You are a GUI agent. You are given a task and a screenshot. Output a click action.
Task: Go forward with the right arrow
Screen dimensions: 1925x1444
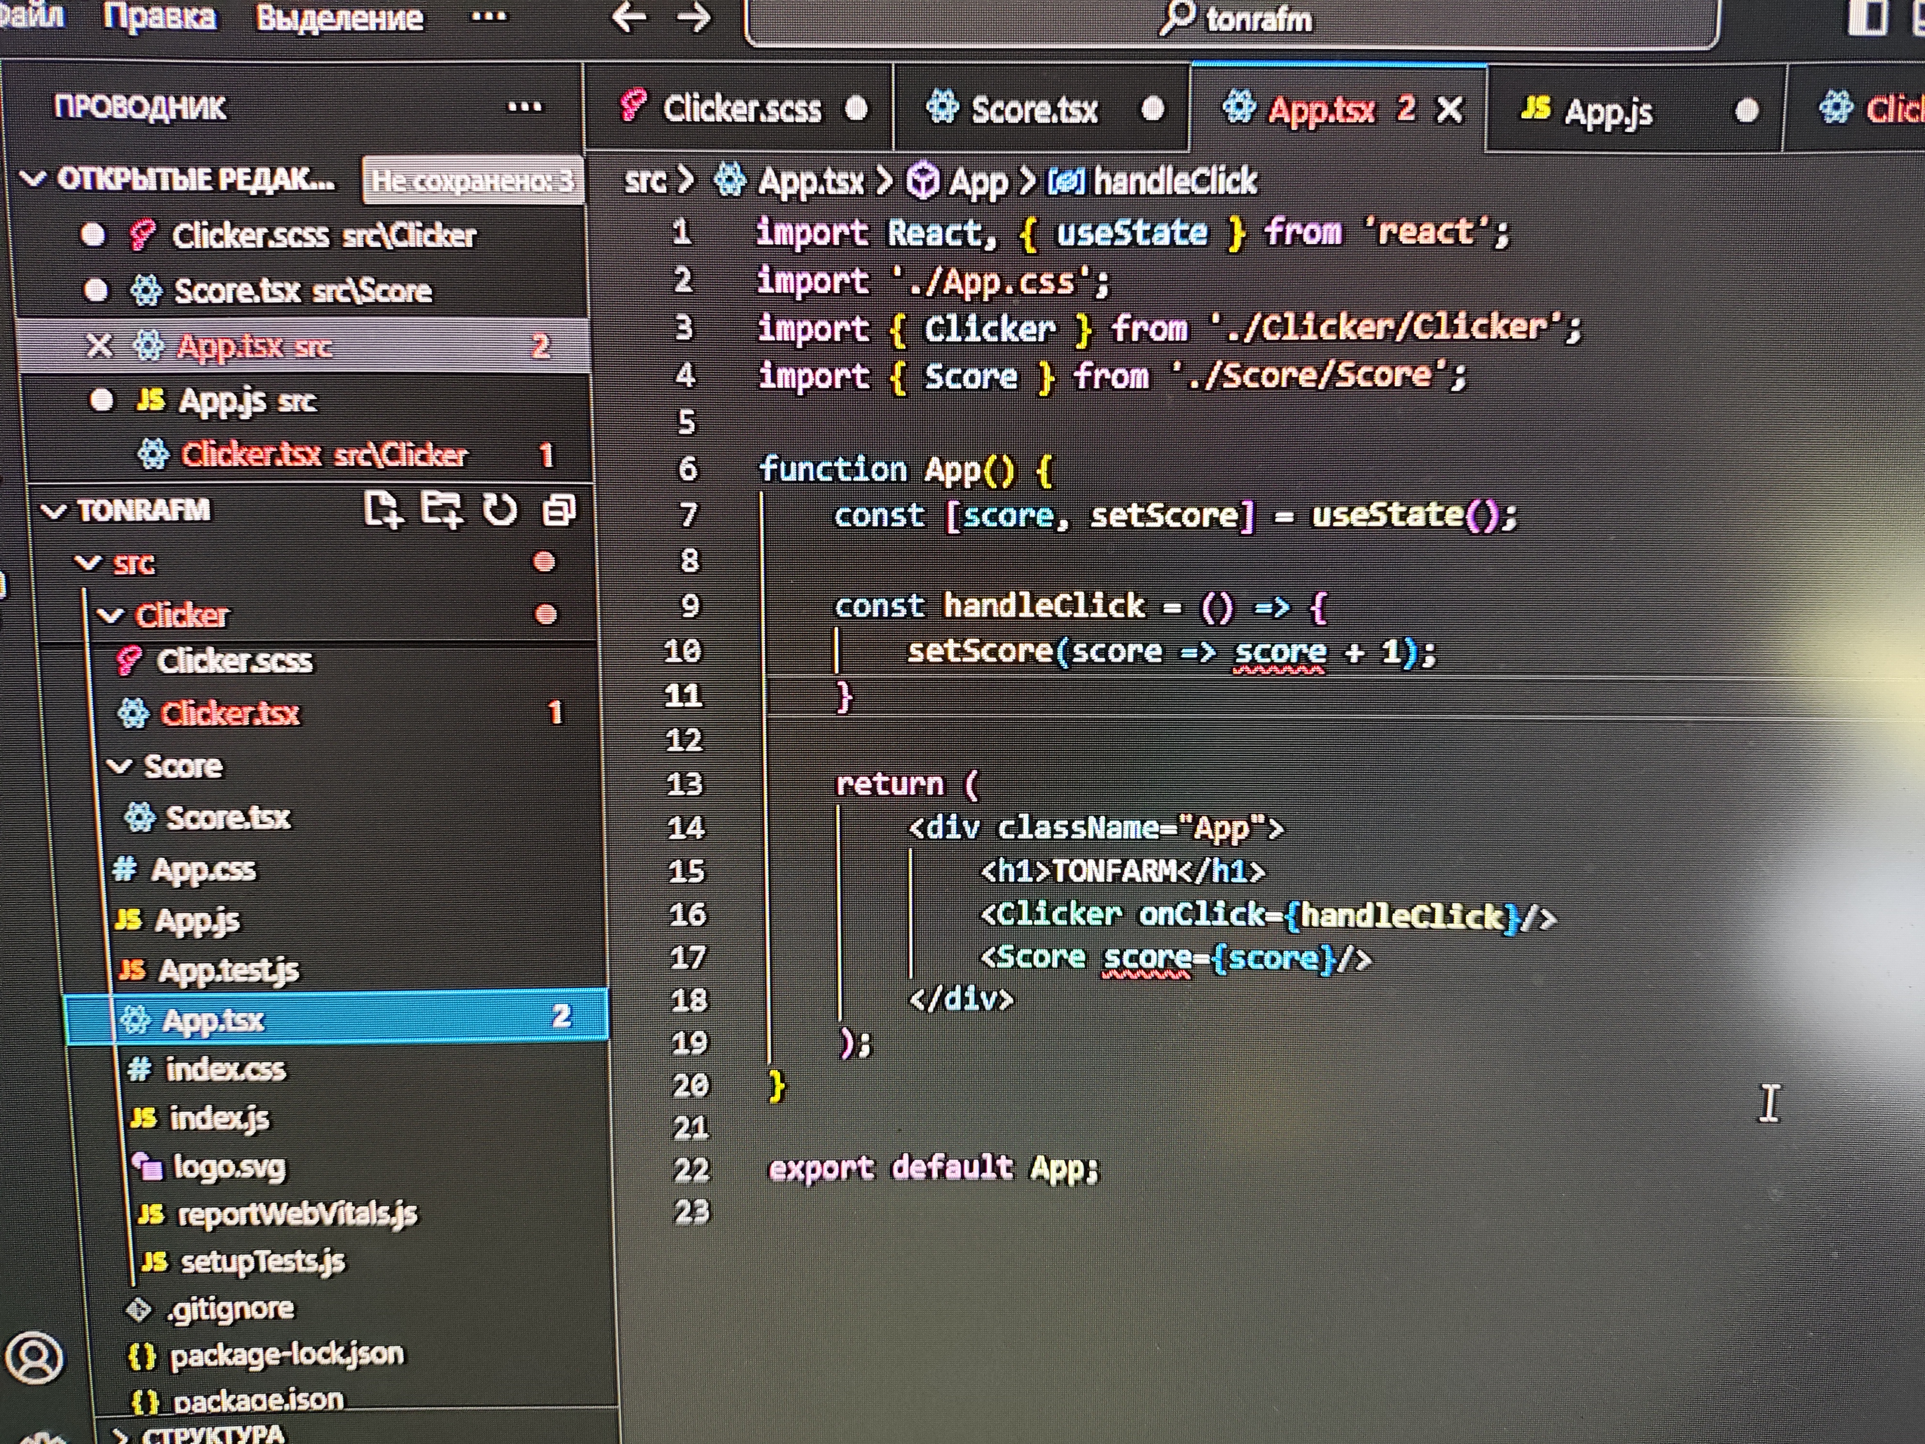[693, 17]
